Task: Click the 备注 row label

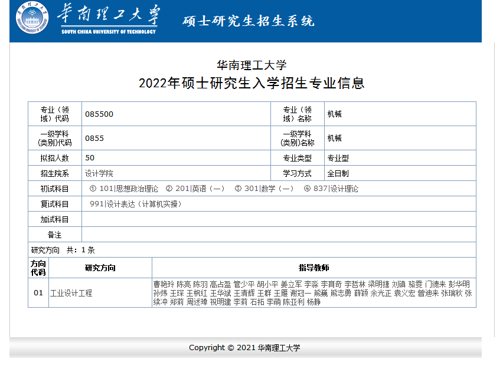Action: coord(54,235)
